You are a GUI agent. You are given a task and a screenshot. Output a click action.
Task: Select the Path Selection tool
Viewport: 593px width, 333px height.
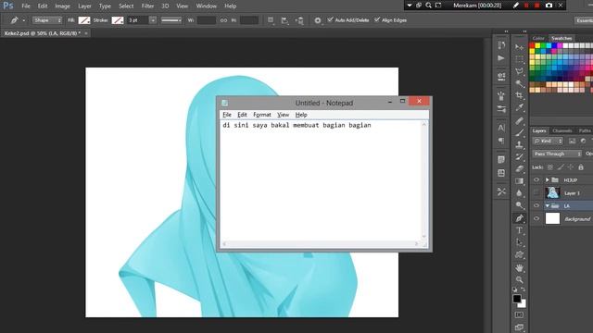(x=519, y=242)
